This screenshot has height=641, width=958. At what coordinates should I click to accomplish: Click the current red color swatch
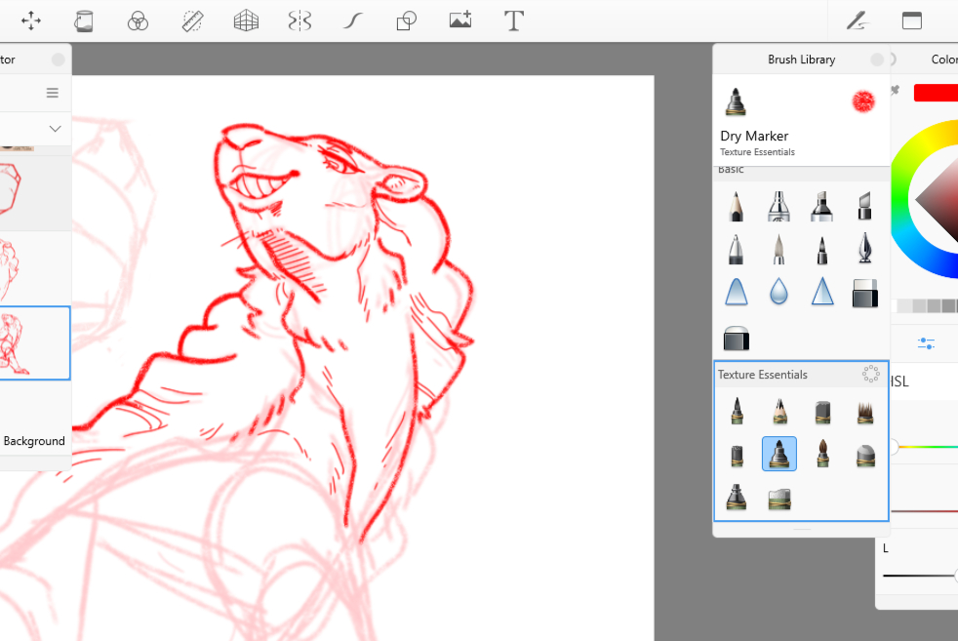(935, 93)
